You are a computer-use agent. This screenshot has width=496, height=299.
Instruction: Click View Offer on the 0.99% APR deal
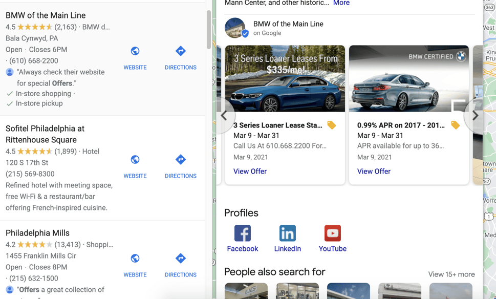click(x=374, y=171)
